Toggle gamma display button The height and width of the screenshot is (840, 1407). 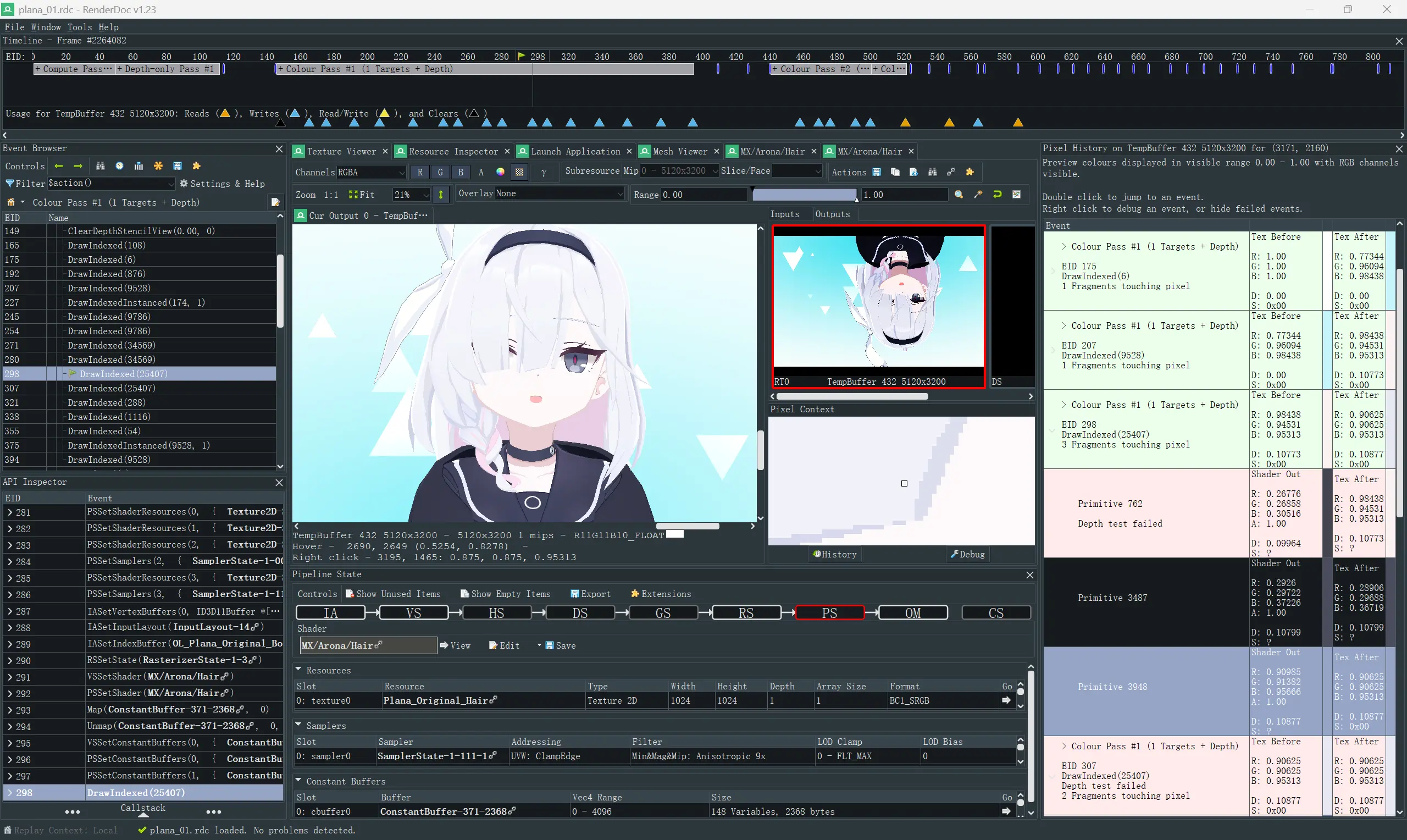pos(544,172)
